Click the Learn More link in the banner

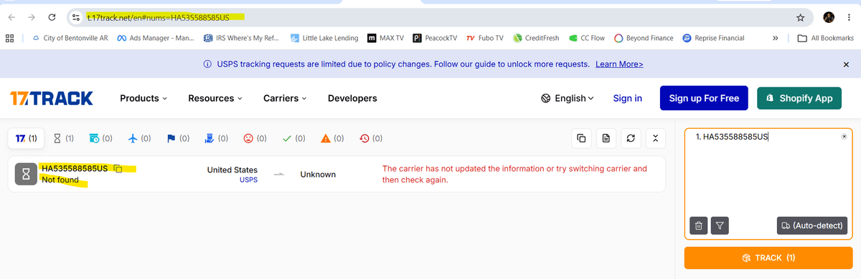click(x=619, y=64)
